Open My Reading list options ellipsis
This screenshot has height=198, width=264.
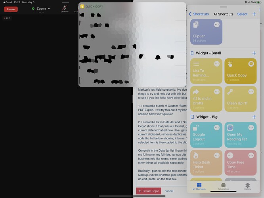coord(251,128)
